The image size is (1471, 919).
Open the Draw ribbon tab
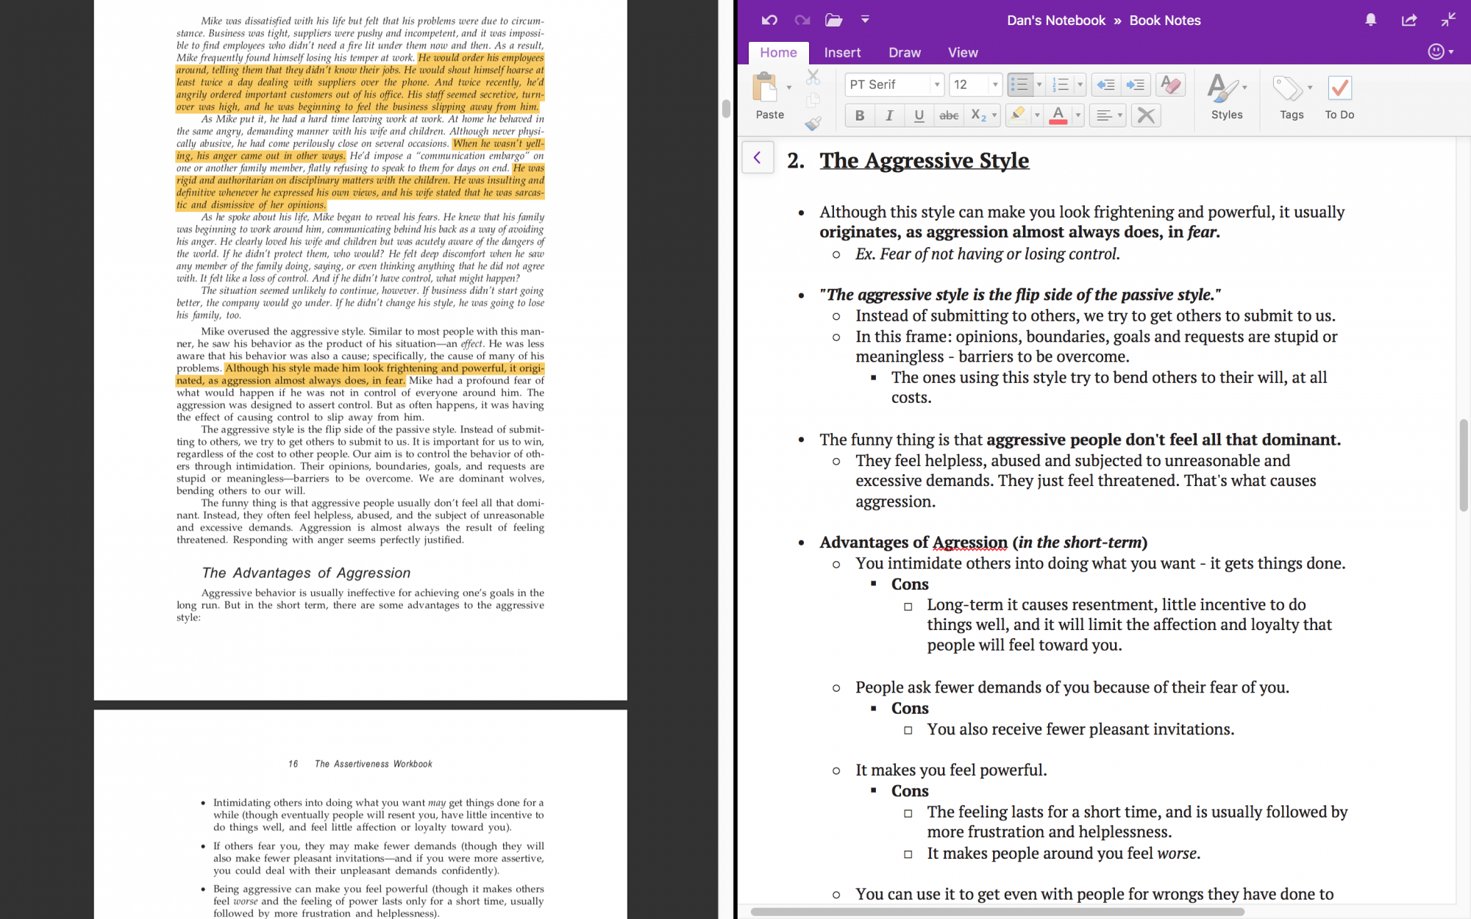(904, 52)
